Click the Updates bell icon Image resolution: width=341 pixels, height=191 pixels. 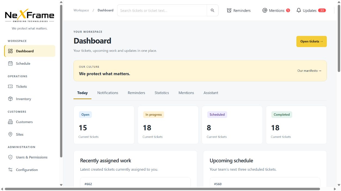coord(299,10)
